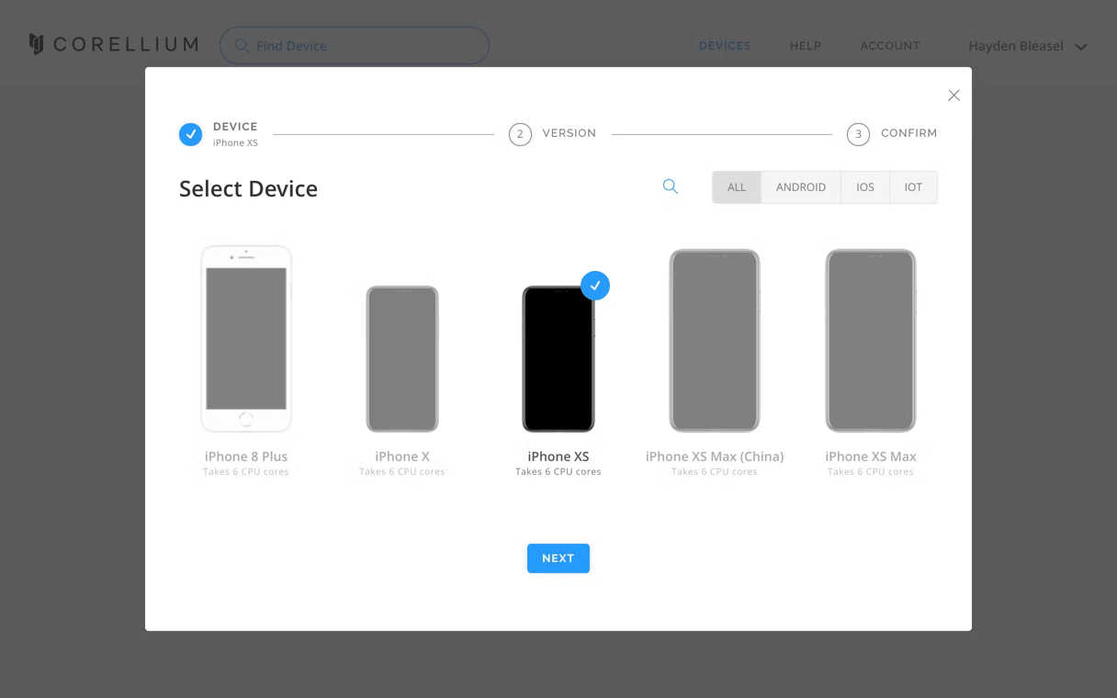The height and width of the screenshot is (698, 1117).
Task: Open the Devices navigation link
Action: (724, 46)
